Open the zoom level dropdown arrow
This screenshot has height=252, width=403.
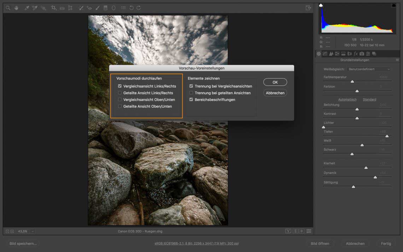point(33,231)
